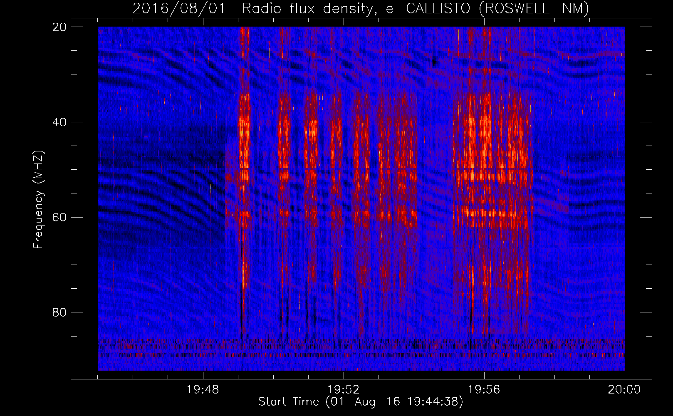Click the 20 frequency tick label
Image resolution: width=673 pixels, height=416 pixels.
point(59,27)
